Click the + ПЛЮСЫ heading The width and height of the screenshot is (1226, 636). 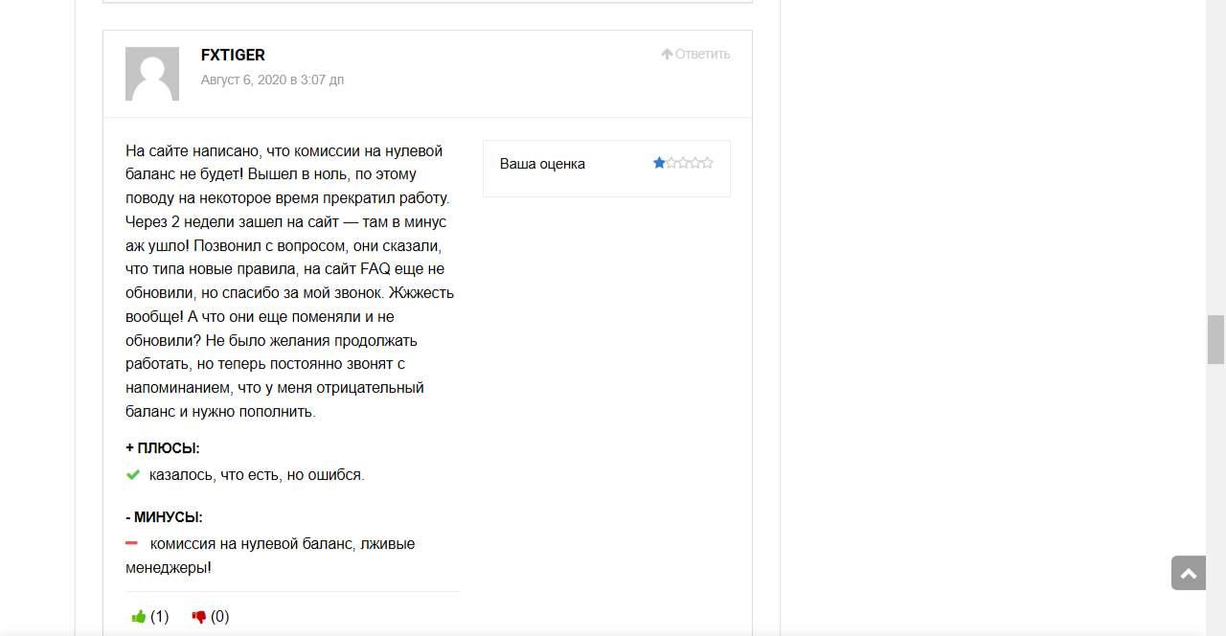tap(163, 447)
